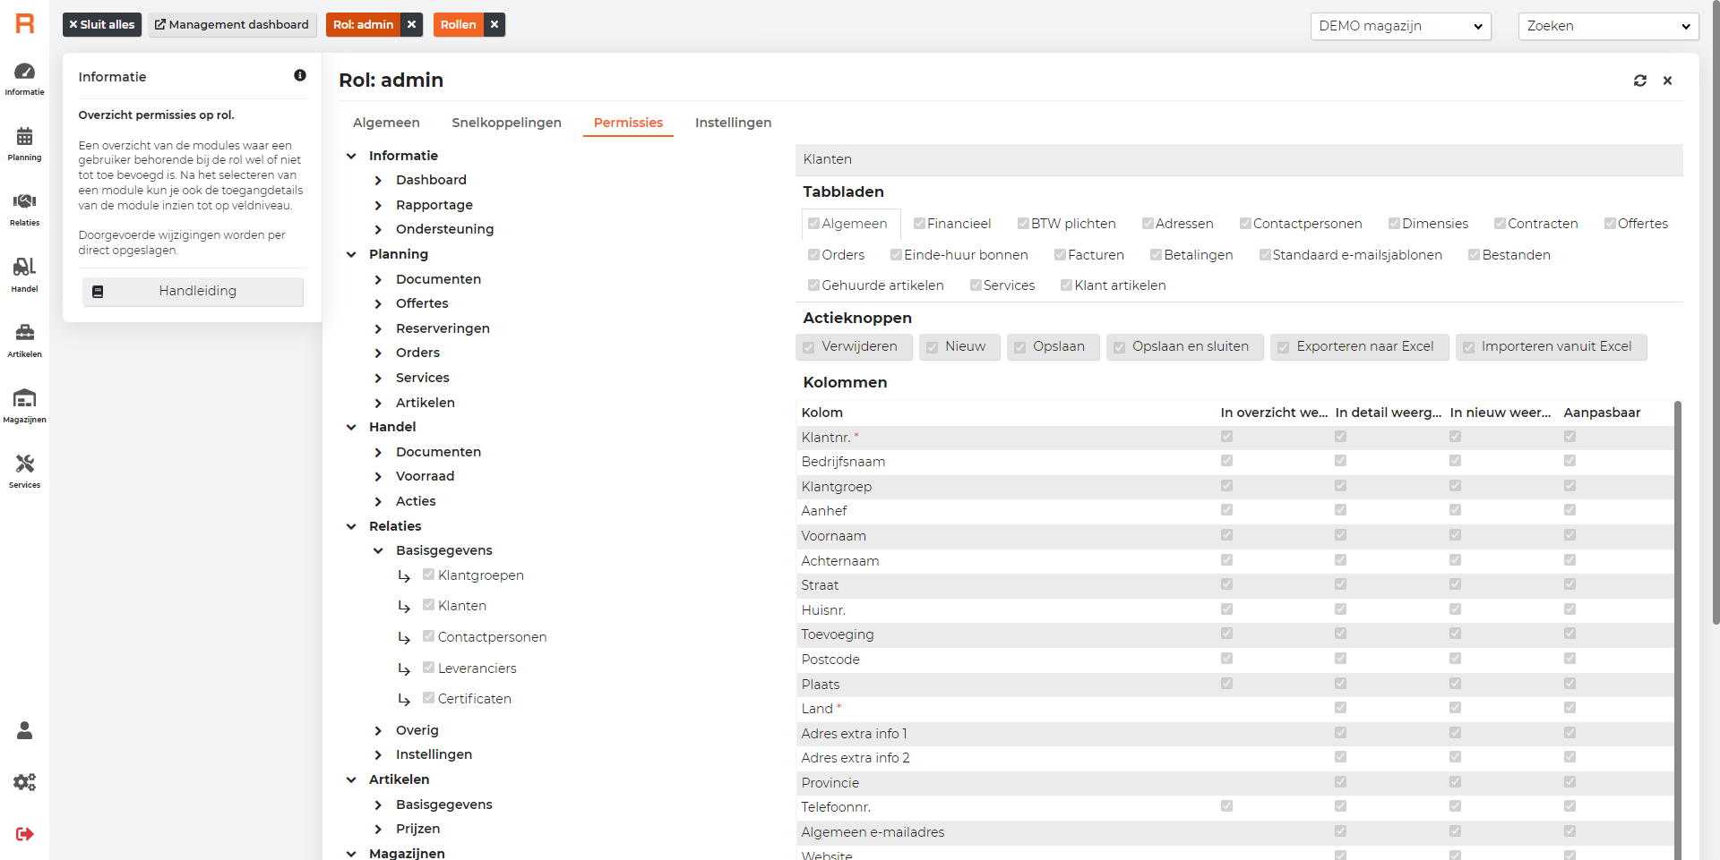Toggle the BTW plichten tabblad checkbox
1720x860 pixels.
pos(1023,224)
